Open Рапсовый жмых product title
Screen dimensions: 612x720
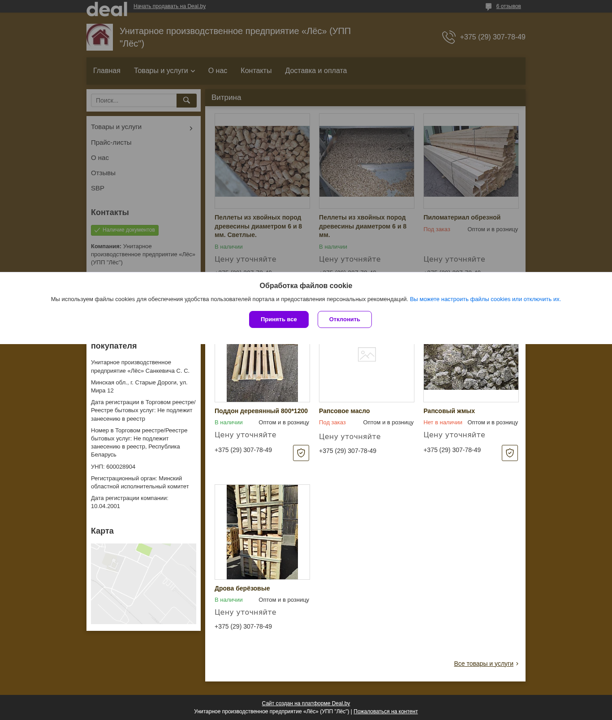coord(449,411)
